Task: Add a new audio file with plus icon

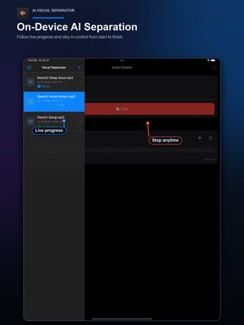Action: tap(79, 68)
